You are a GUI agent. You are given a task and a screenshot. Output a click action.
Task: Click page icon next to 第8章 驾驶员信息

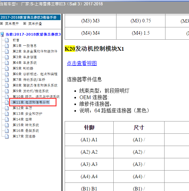pos(7,85)
